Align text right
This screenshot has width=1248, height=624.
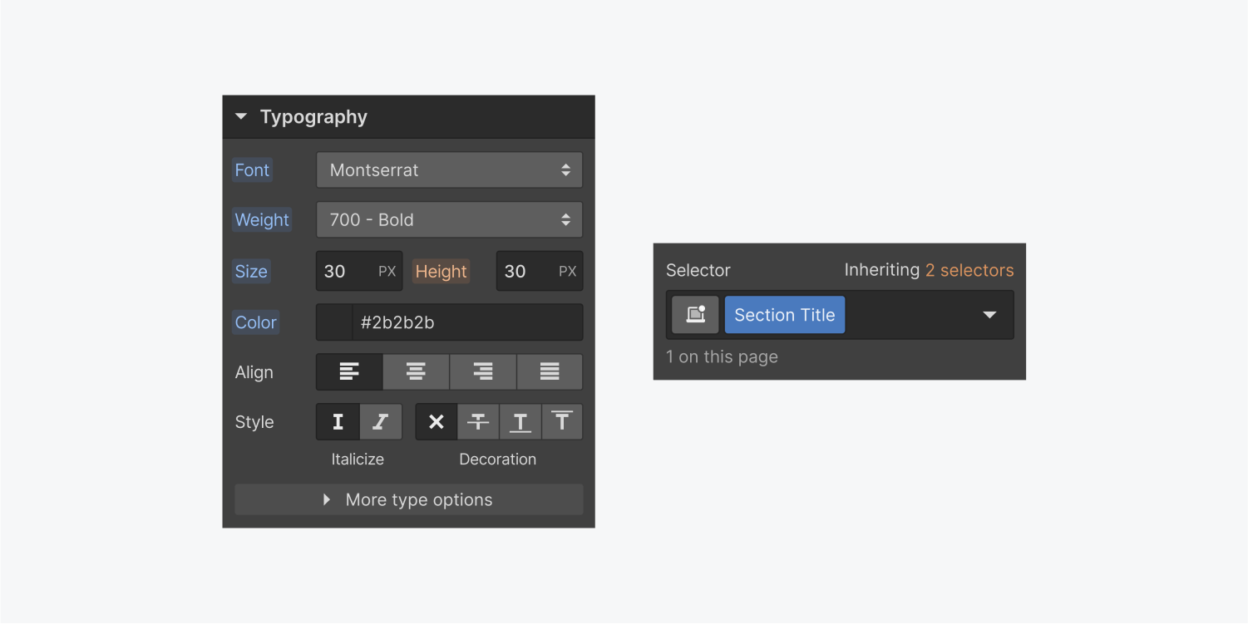tap(483, 372)
